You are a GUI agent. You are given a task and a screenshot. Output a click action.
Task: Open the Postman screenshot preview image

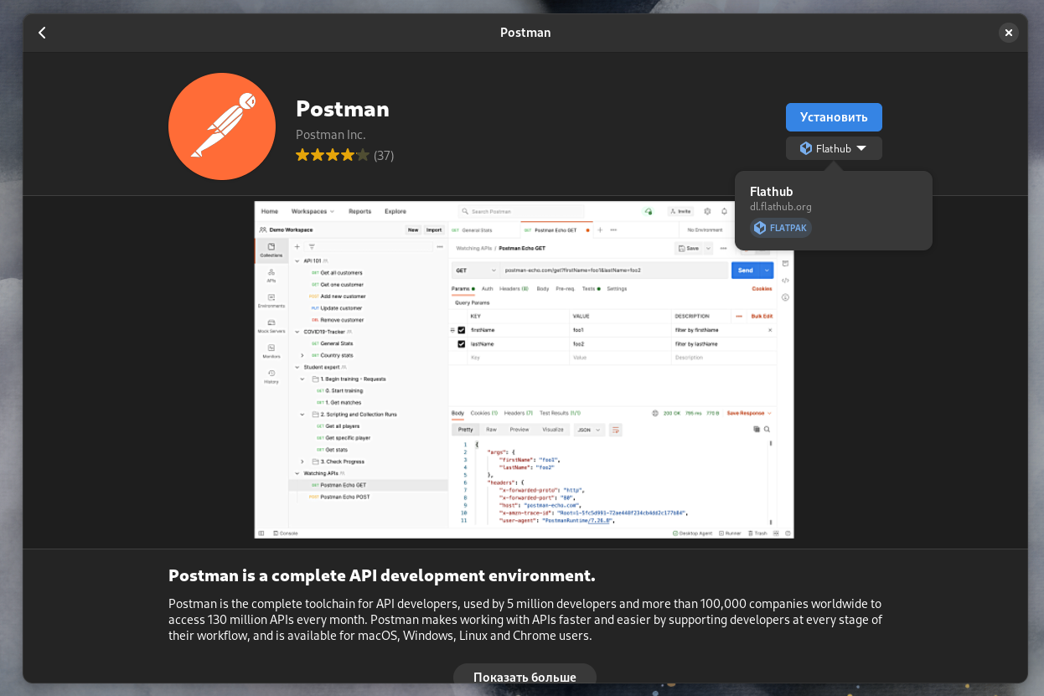click(x=525, y=369)
